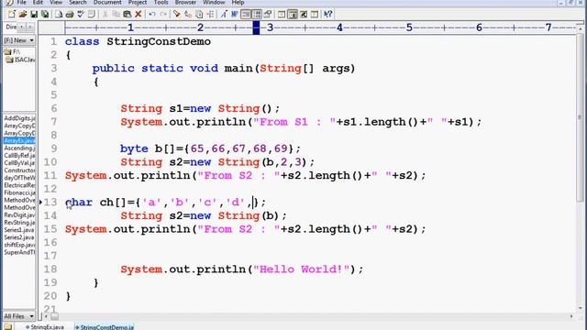Click the horizontal scrollbar thumb below editor
Viewport: 587px width, 330px height.
pyautogui.click(x=55, y=316)
